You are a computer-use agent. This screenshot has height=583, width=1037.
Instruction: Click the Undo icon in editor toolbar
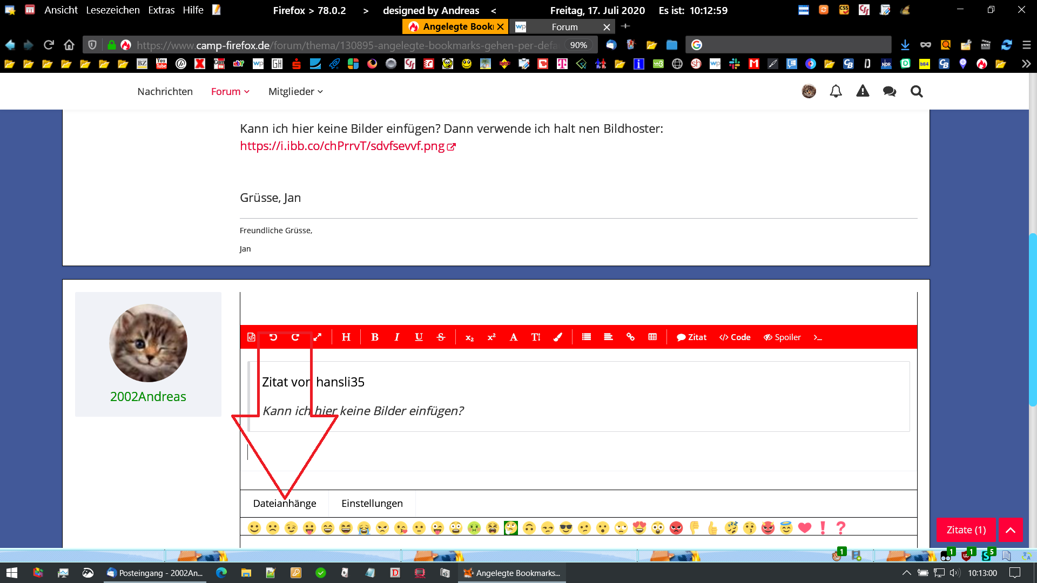click(x=273, y=337)
